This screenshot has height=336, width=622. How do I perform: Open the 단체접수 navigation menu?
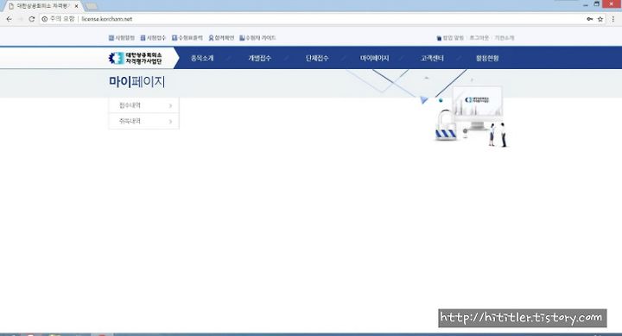tap(317, 58)
